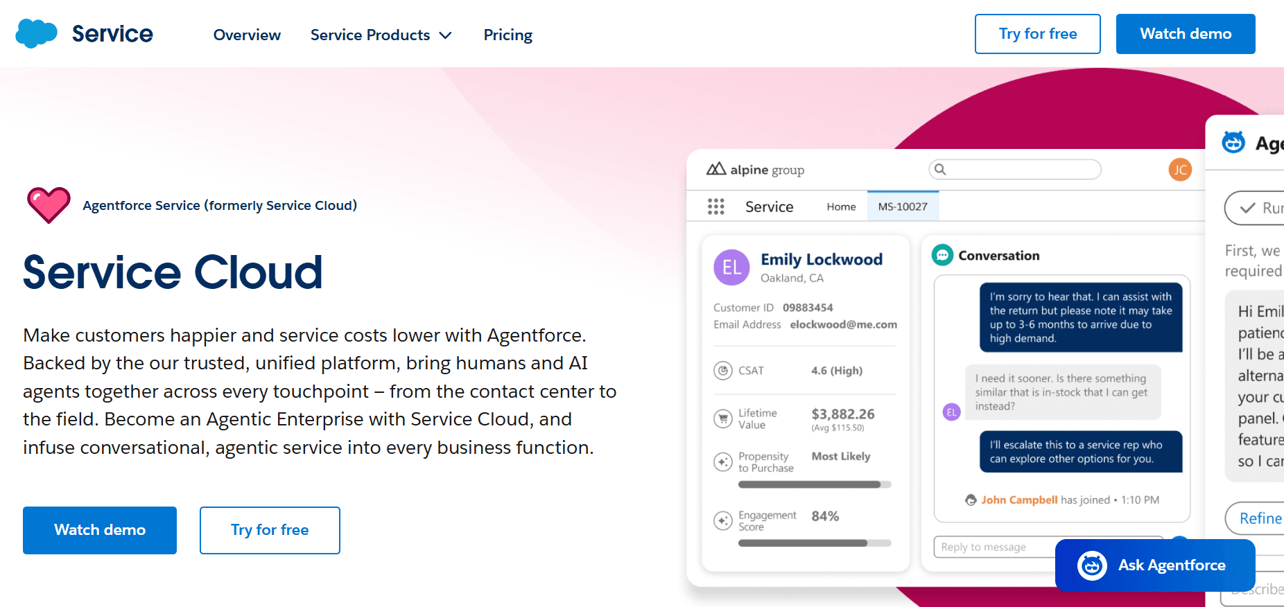The image size is (1284, 607).
Task: Click the Refine button in Agentforce panel
Action: click(1255, 518)
